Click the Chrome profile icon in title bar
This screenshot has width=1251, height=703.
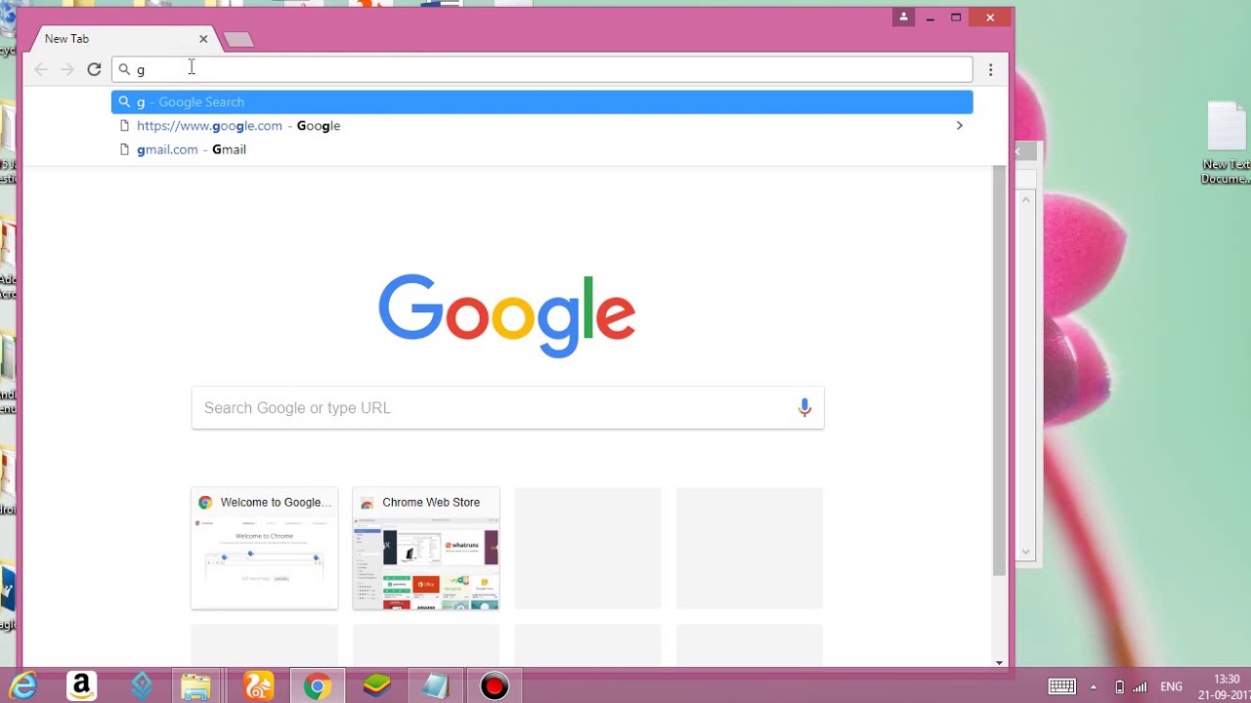point(903,18)
